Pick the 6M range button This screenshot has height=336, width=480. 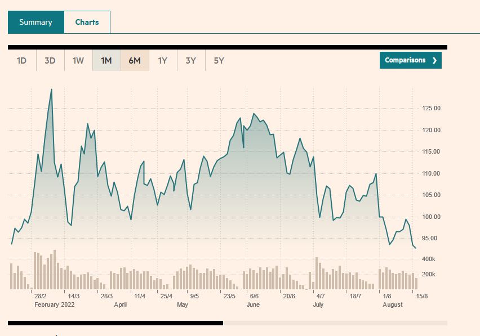[135, 61]
